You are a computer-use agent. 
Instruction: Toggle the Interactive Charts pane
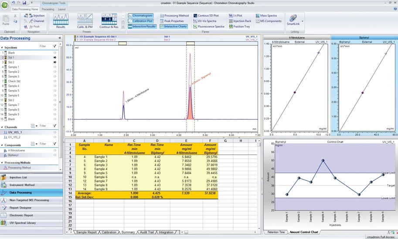[x=173, y=27]
